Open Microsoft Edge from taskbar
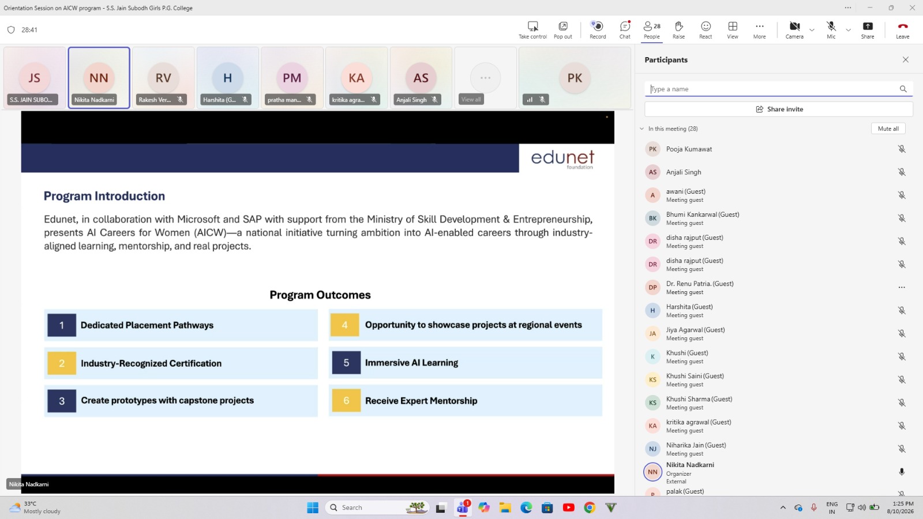This screenshot has height=519, width=923. pyautogui.click(x=526, y=507)
